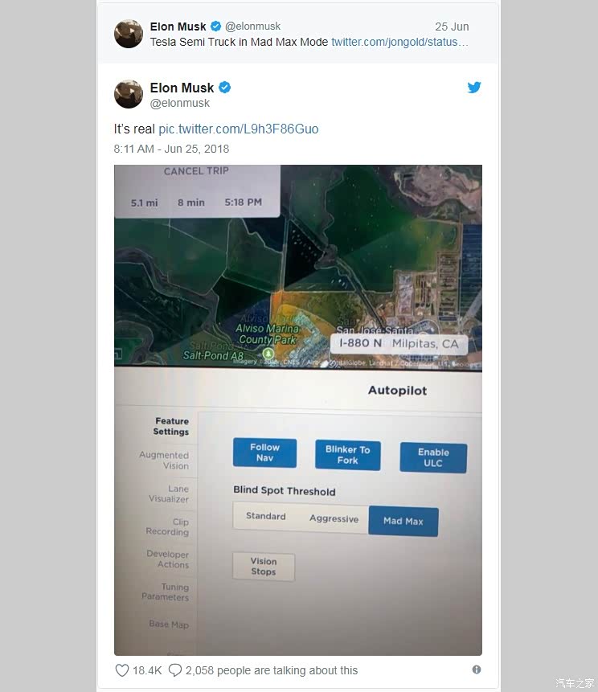Click the Alviso Marina park map pin
This screenshot has width=598, height=692.
(268, 354)
